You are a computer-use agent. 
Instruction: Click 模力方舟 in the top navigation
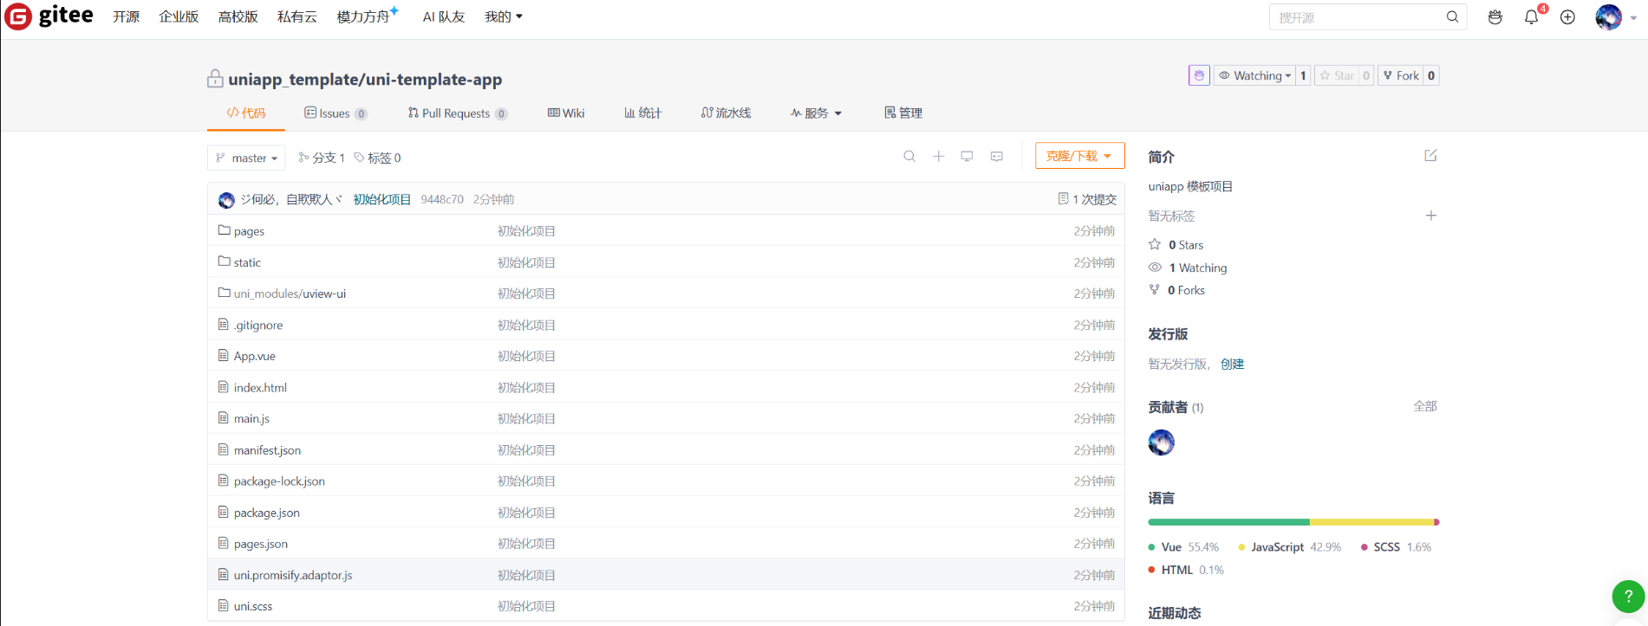tap(363, 16)
